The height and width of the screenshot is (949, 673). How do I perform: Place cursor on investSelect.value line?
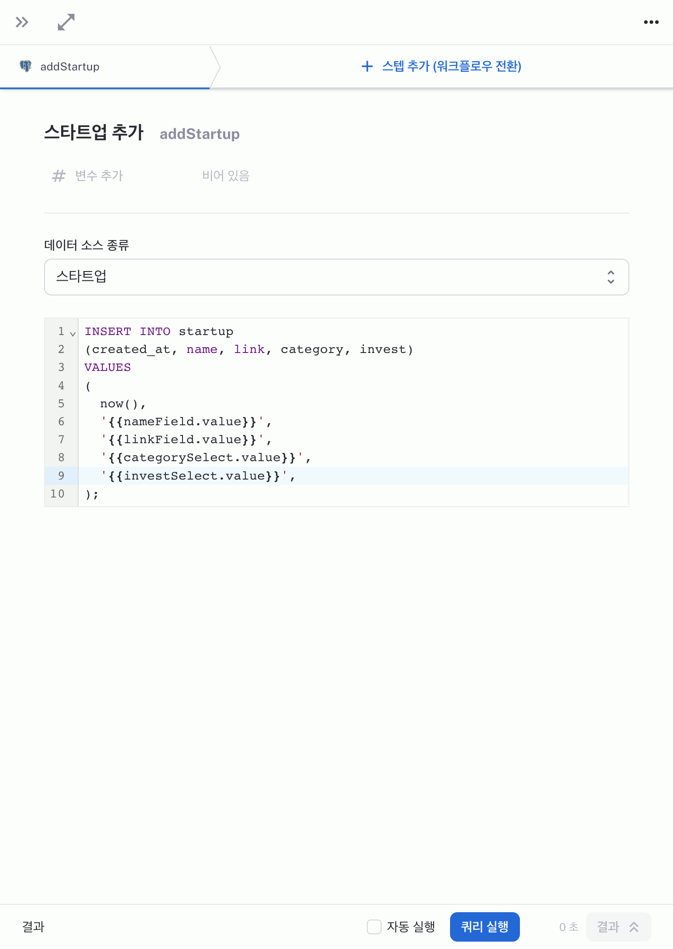[x=198, y=476]
